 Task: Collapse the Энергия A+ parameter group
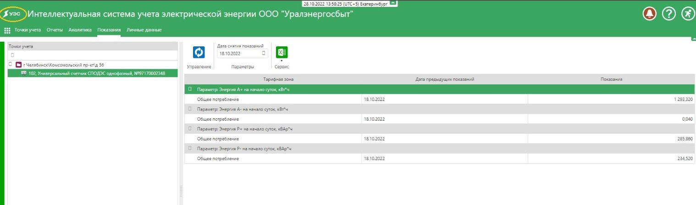190,89
